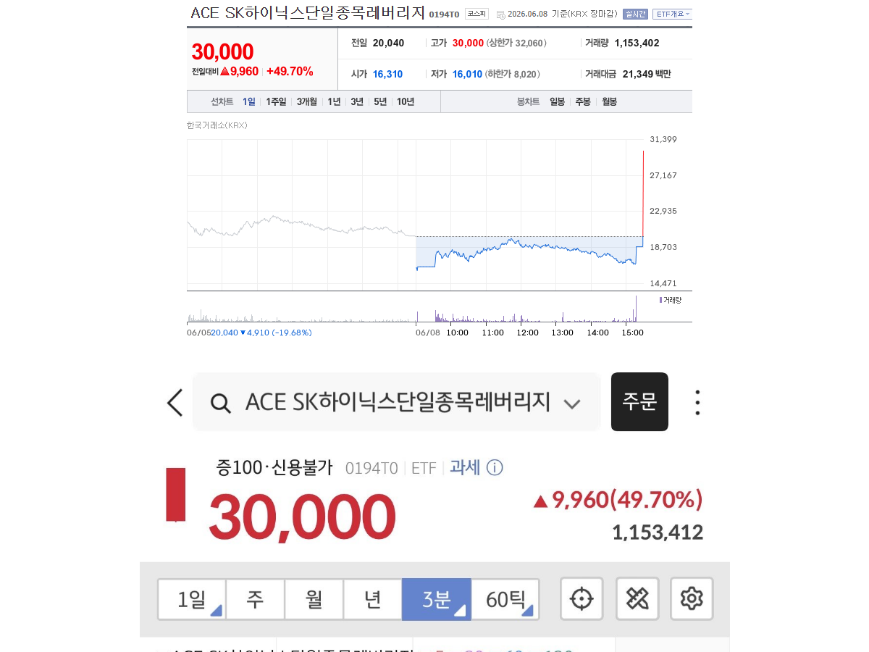Expand the 1일 period options

tap(192, 599)
